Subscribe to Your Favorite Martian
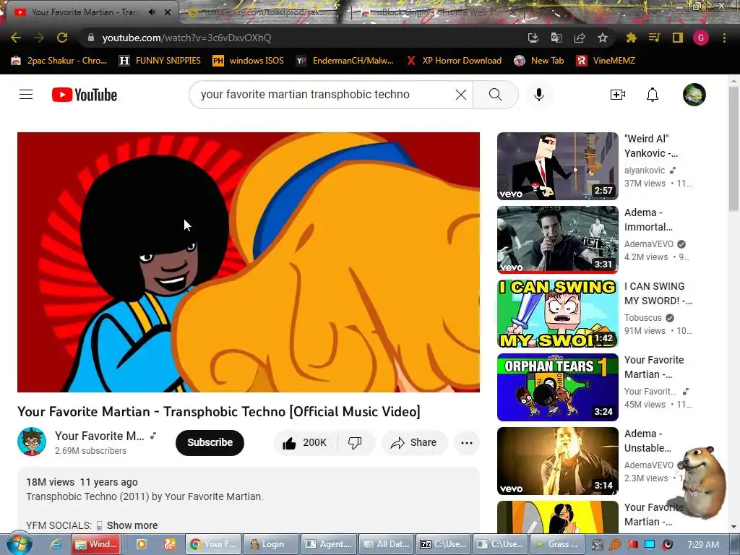The image size is (740, 555). (x=210, y=443)
